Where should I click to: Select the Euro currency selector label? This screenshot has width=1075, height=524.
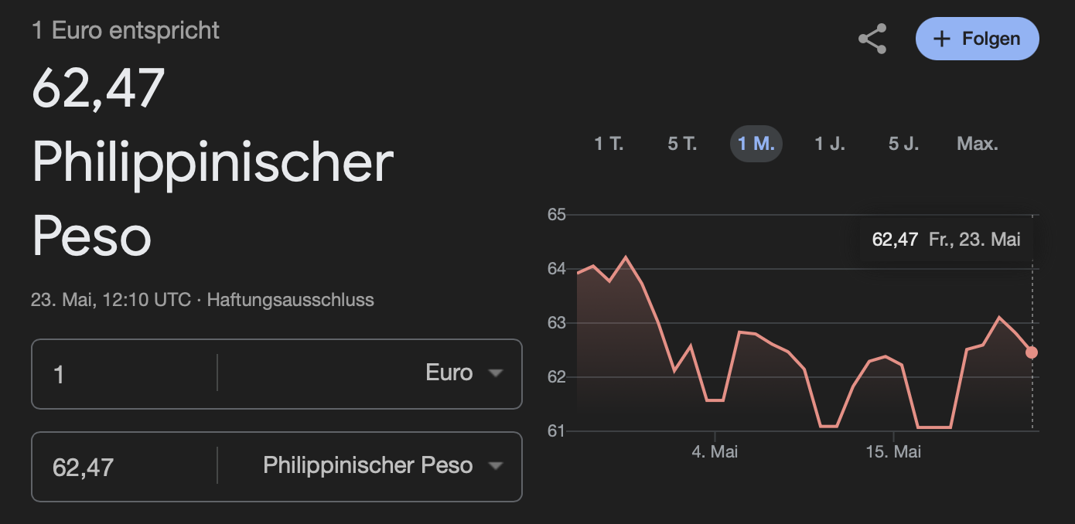point(449,373)
